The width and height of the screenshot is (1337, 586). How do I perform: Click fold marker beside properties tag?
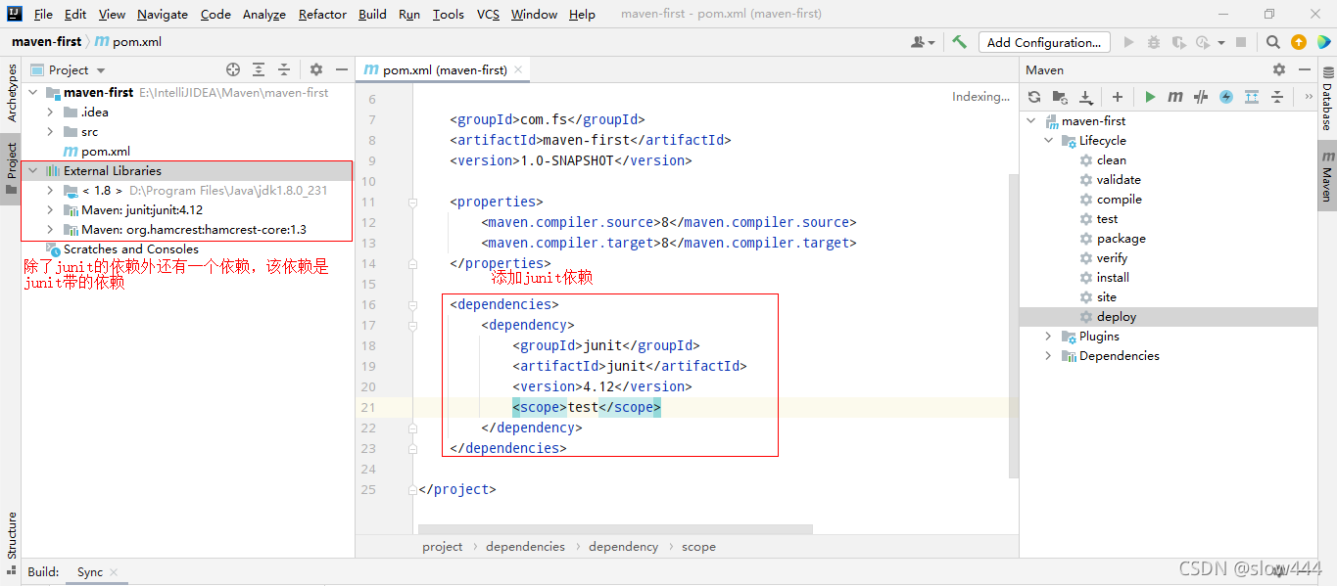tap(413, 202)
